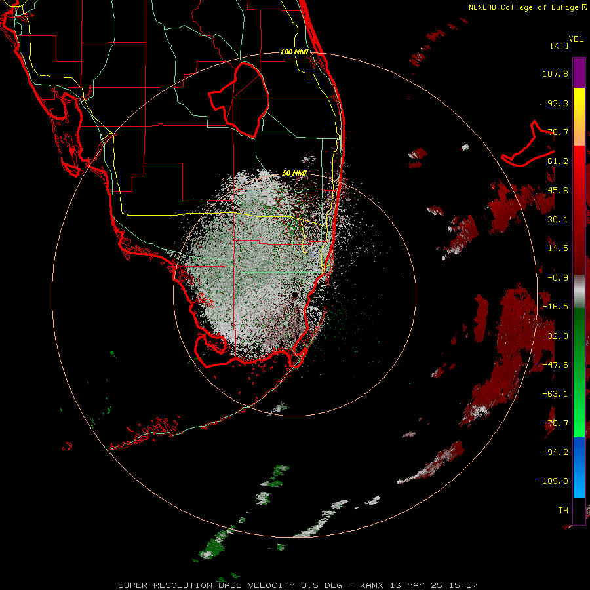
Task: Click the -63.1 value on velocity scale
Action: [555, 394]
